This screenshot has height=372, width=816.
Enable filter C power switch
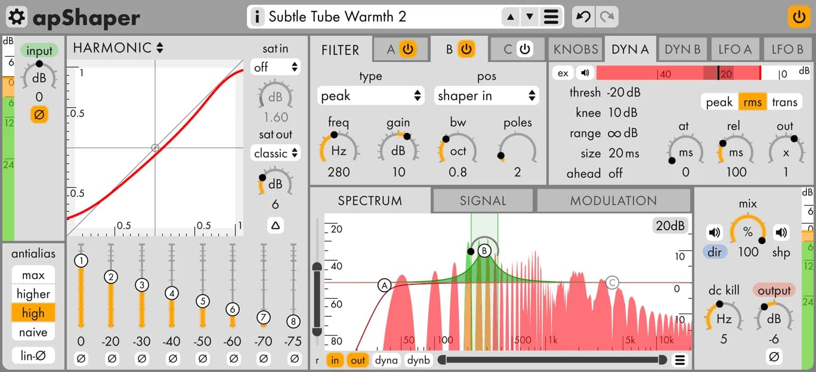pos(525,49)
